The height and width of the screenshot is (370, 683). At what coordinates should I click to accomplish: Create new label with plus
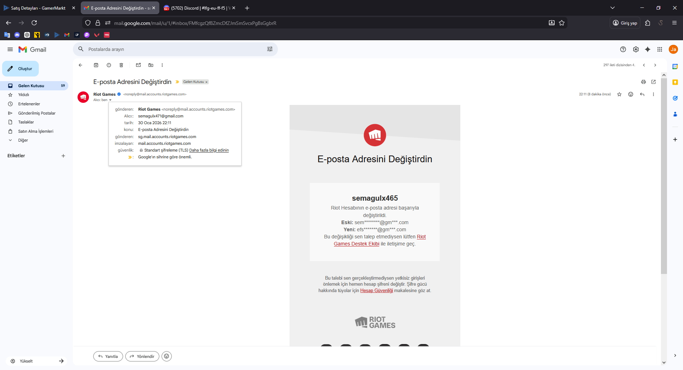(63, 156)
